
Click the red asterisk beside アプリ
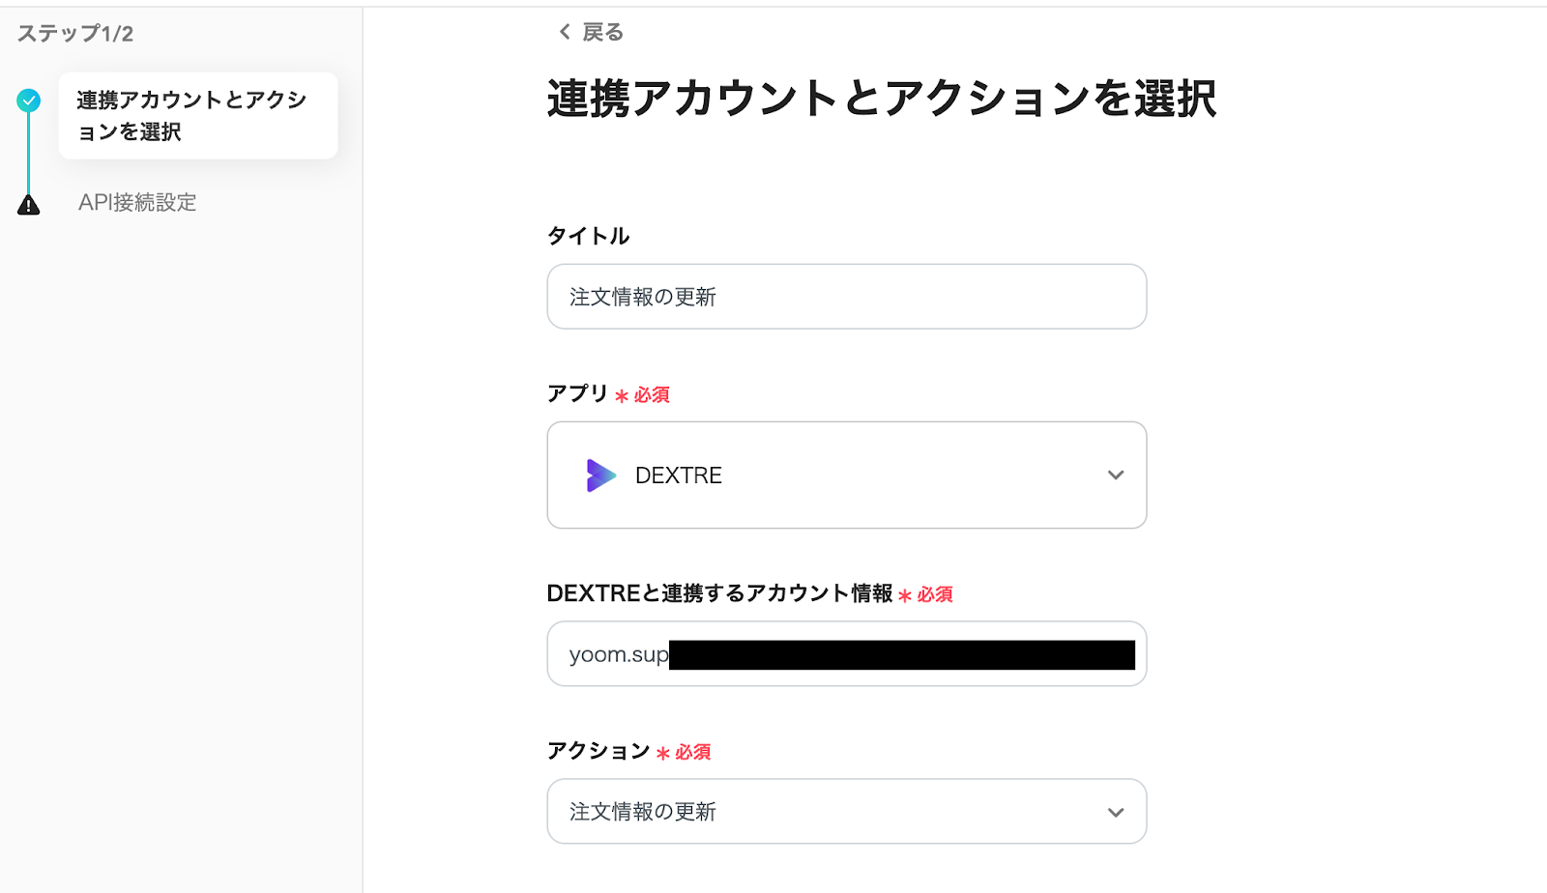pos(622,396)
